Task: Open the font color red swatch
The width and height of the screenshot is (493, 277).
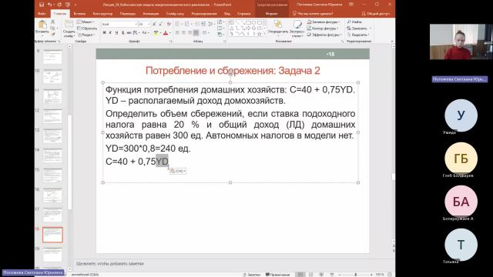Action: click(166, 32)
